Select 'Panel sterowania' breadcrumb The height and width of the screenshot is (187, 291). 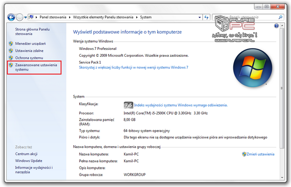(53, 17)
